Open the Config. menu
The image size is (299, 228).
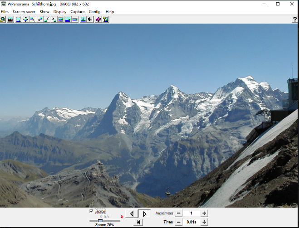(x=95, y=12)
